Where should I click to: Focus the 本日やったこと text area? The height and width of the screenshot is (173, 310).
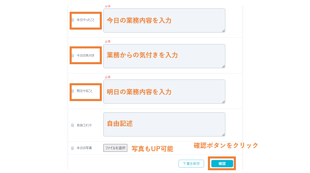[x=164, y=21]
